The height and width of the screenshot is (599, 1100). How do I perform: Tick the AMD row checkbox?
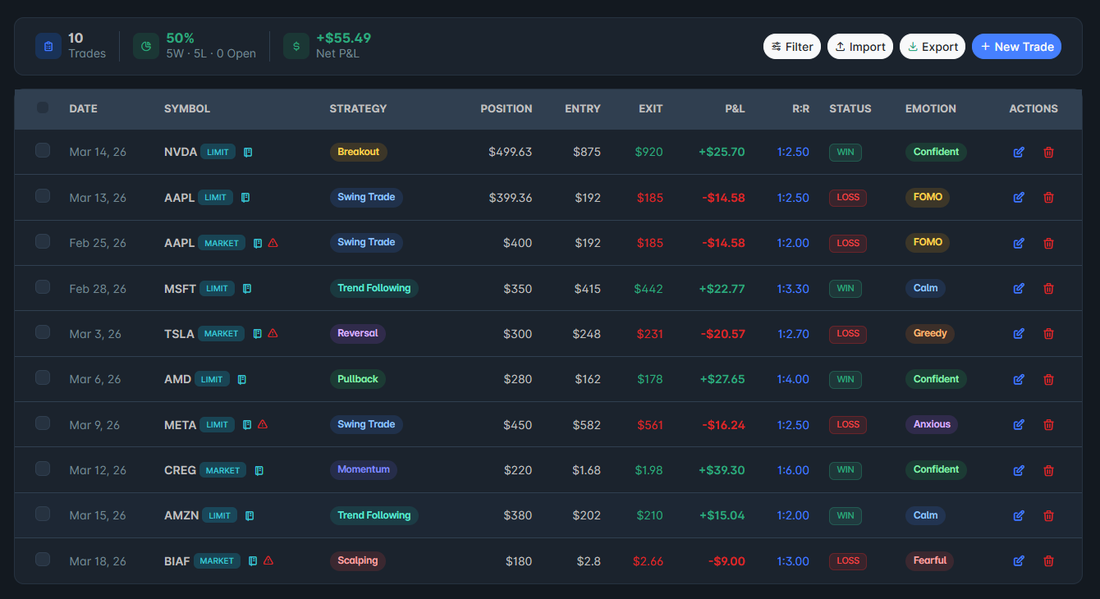pos(43,377)
